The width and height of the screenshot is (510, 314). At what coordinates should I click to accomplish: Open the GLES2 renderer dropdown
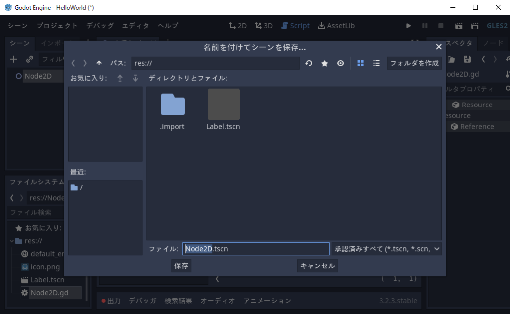[496, 26]
